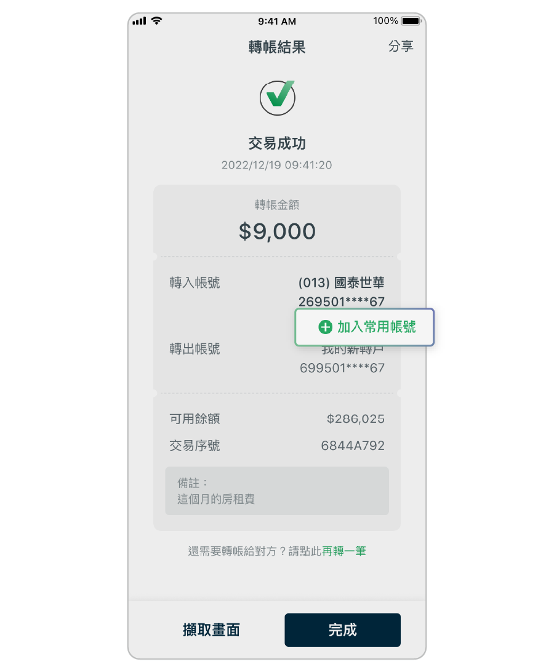Tap the incoming account number 269501****67

(341, 302)
